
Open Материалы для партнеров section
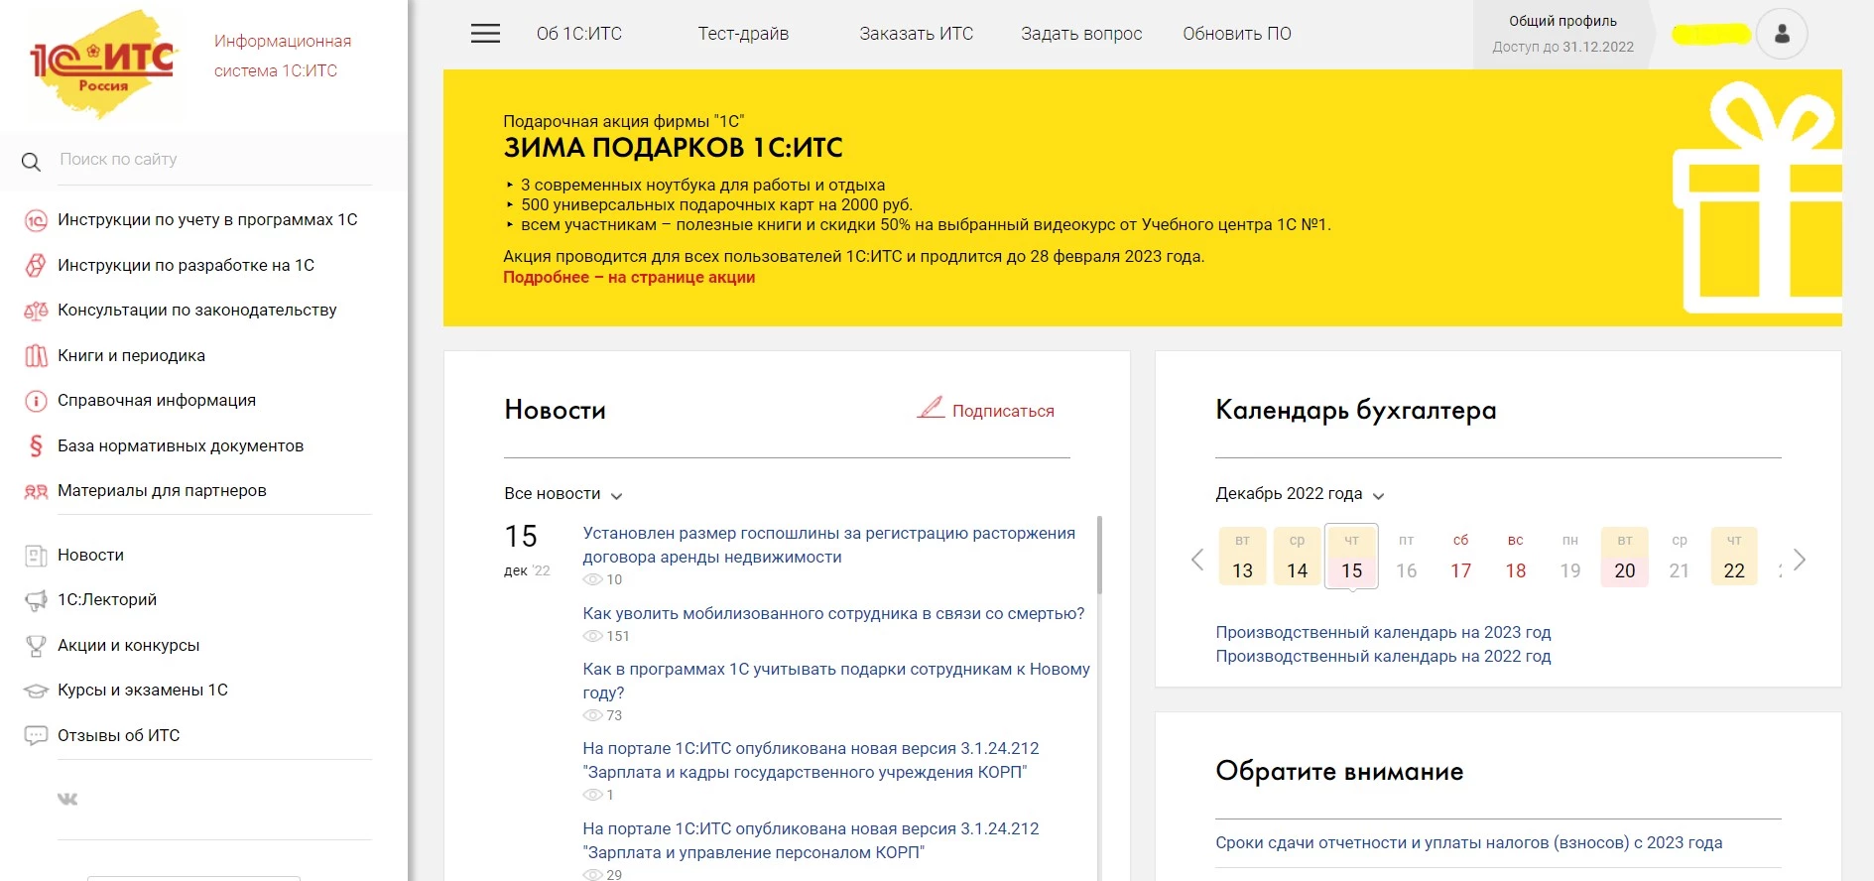click(162, 491)
